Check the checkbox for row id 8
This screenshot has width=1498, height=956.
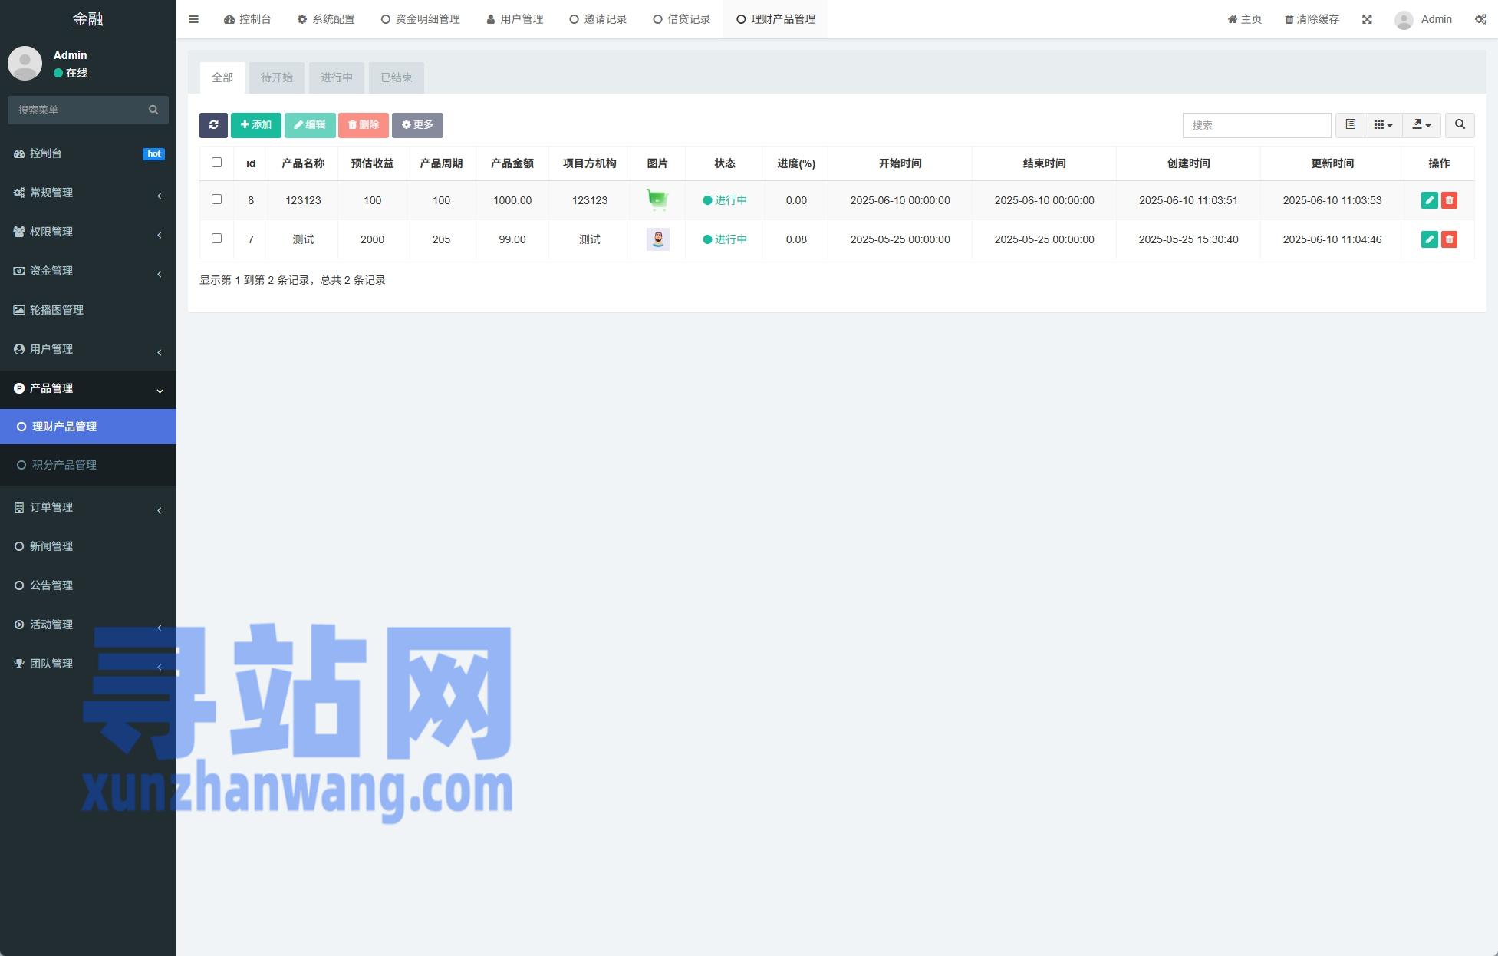click(x=216, y=199)
